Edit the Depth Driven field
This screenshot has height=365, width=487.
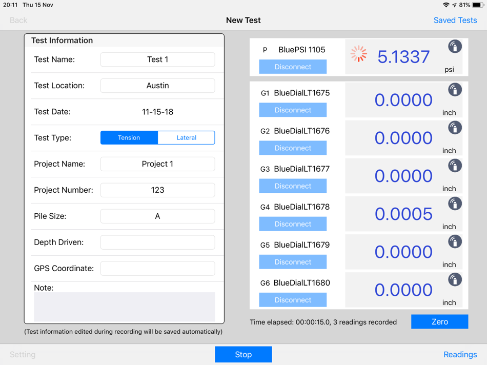(x=157, y=242)
